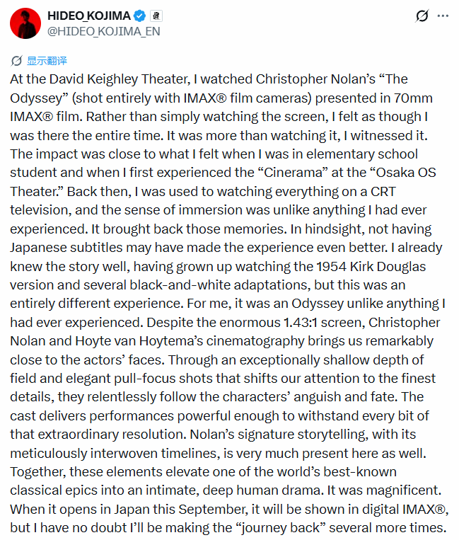This screenshot has width=459, height=540.
Task: Click the "1.43:1" aspect ratio text
Action: click(x=301, y=323)
